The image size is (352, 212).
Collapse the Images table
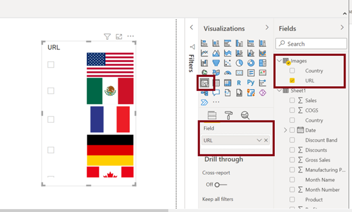279,61
